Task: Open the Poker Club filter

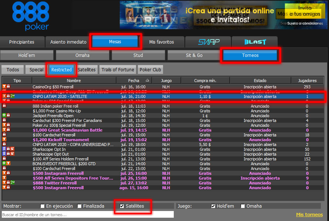Action: [x=150, y=69]
